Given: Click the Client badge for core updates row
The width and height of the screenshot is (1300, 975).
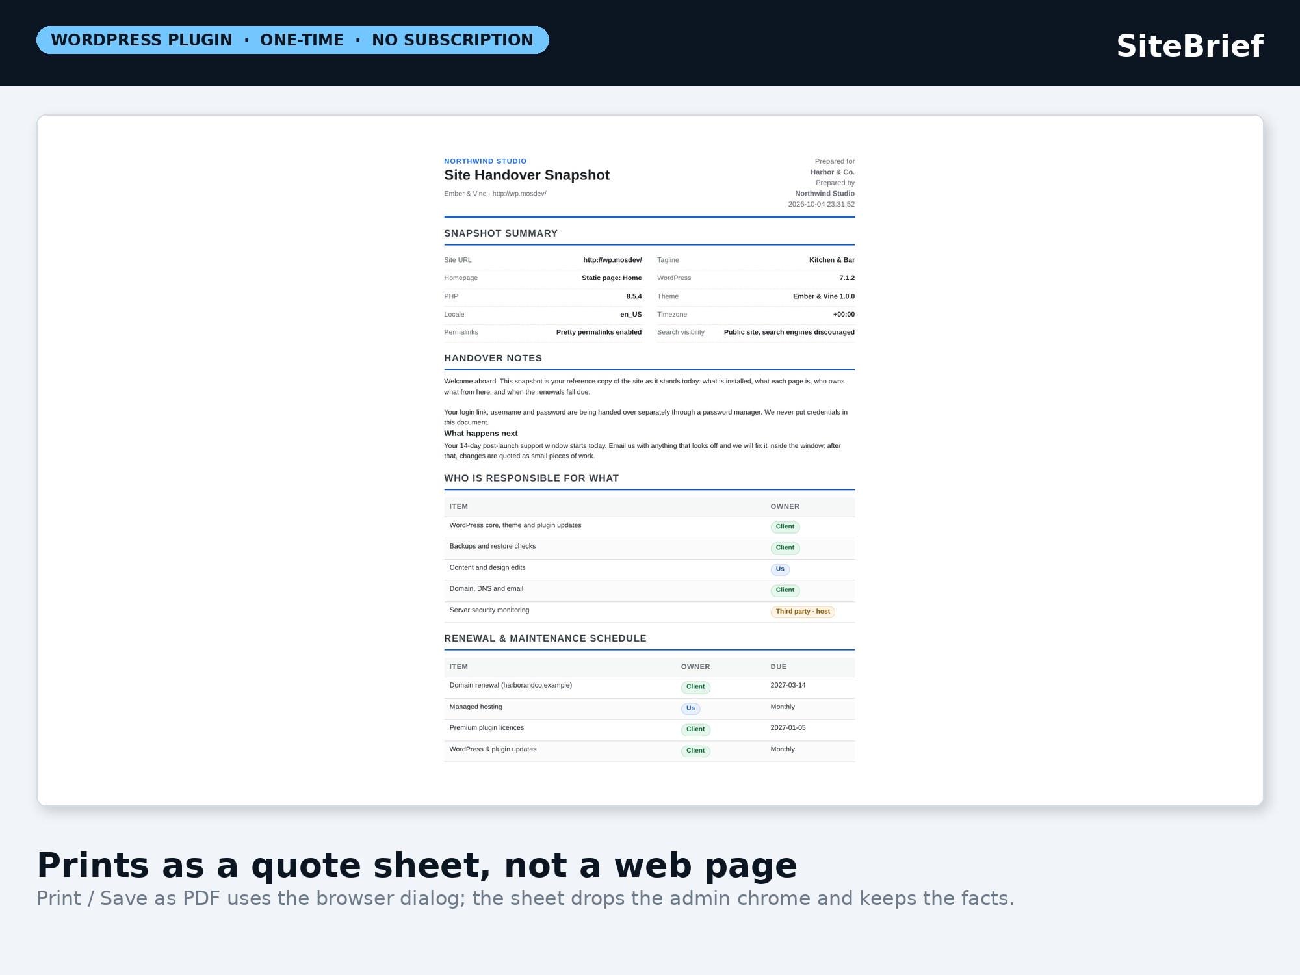Looking at the screenshot, I should tap(785, 527).
